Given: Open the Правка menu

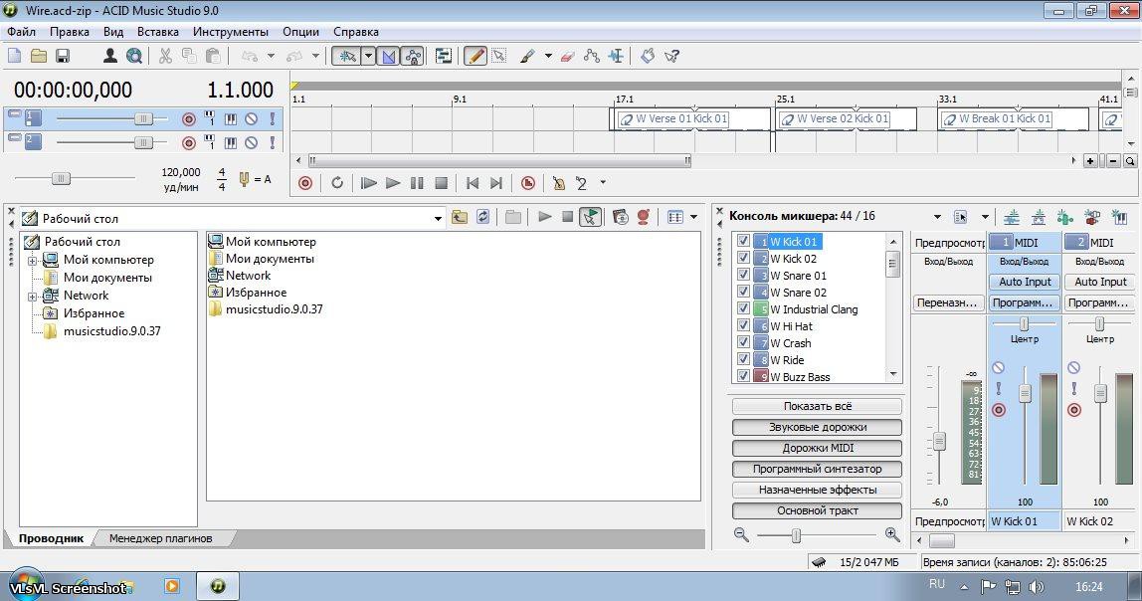Looking at the screenshot, I should tap(70, 32).
